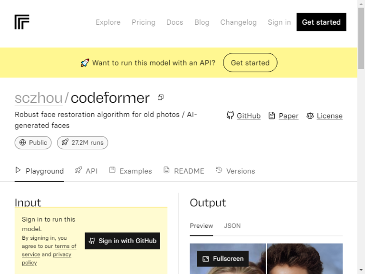Switch to the Examples tab
Viewport: 365px width, 274px height.
130,171
